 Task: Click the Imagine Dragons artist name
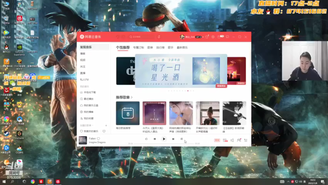click(97, 142)
